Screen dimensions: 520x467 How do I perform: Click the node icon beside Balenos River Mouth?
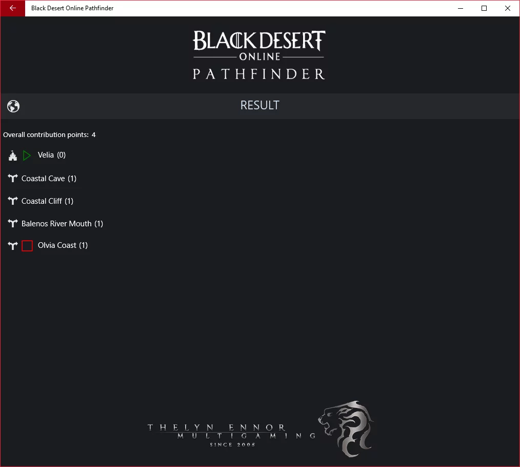[x=13, y=224]
